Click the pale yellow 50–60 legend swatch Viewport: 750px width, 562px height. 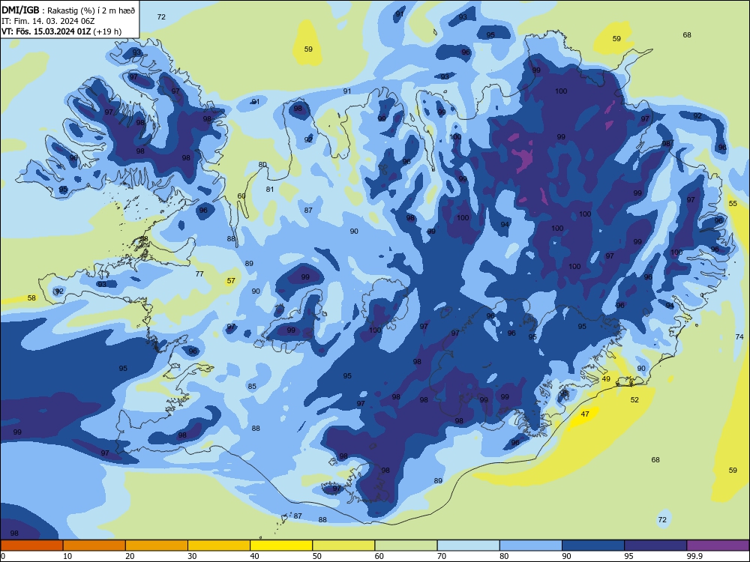tap(344, 546)
